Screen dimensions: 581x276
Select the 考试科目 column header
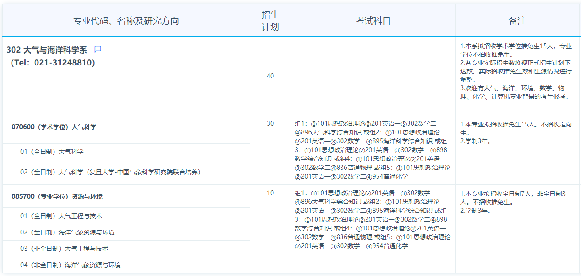pos(373,21)
